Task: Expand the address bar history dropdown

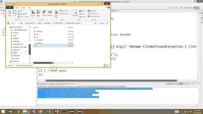Action: click(x=93, y=23)
